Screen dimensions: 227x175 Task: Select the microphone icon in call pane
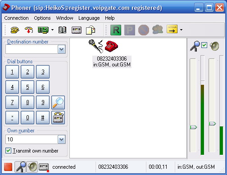[96, 46]
